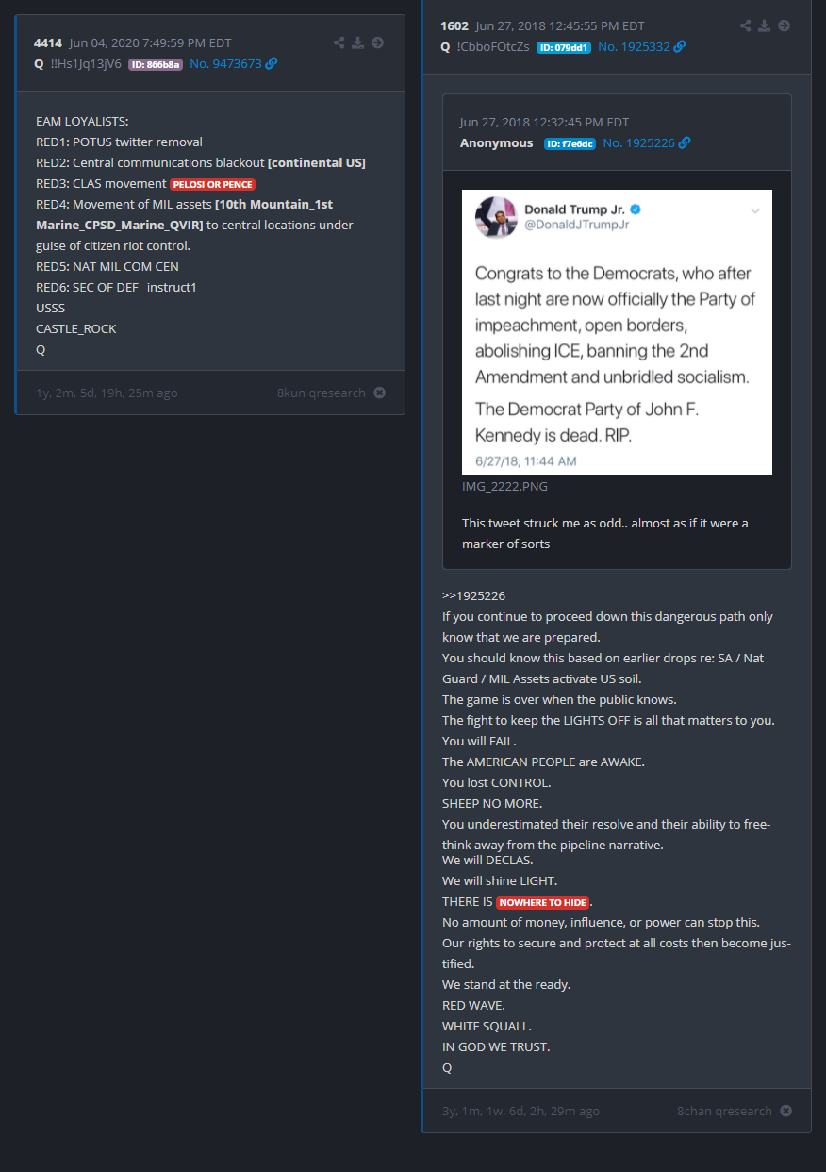The image size is (826, 1172).
Task: Select ID badge 866b8a
Action: pyautogui.click(x=156, y=64)
